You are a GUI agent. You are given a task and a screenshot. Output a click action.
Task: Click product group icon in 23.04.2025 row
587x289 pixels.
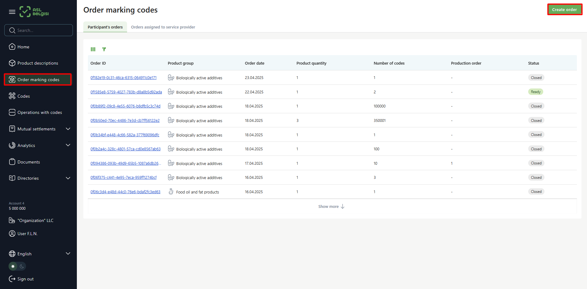tap(171, 77)
